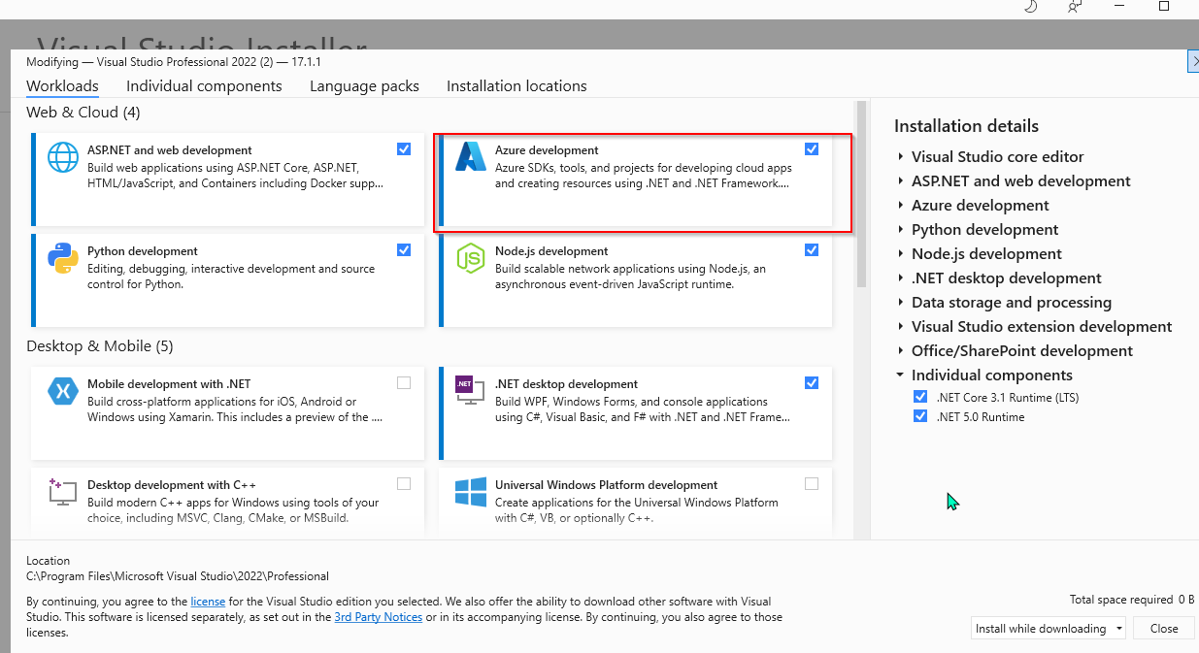Open the 3rd Party Notices link
The width and height of the screenshot is (1199, 653).
tap(379, 617)
